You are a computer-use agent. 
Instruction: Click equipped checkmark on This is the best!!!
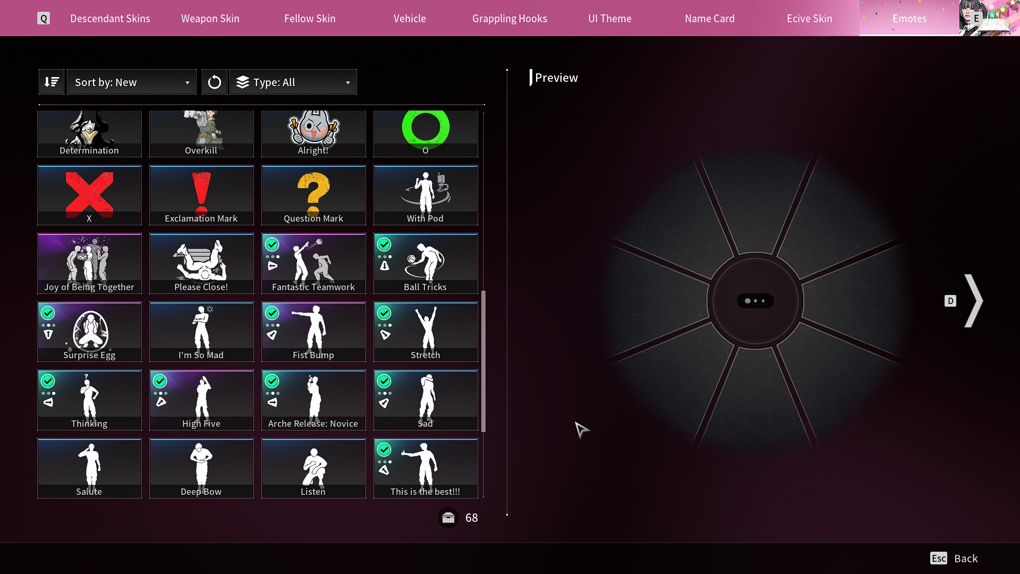click(x=384, y=450)
